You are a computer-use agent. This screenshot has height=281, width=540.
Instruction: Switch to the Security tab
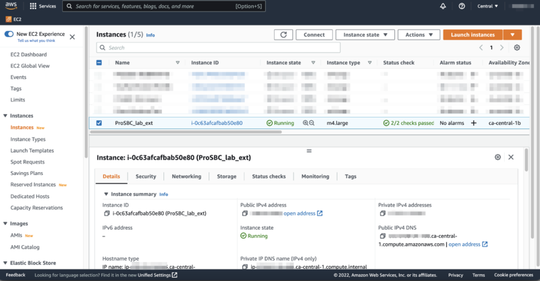click(x=146, y=176)
